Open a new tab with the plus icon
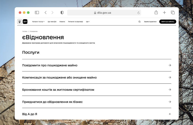 click(x=164, y=12)
